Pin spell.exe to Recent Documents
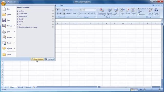 pos(53,11)
